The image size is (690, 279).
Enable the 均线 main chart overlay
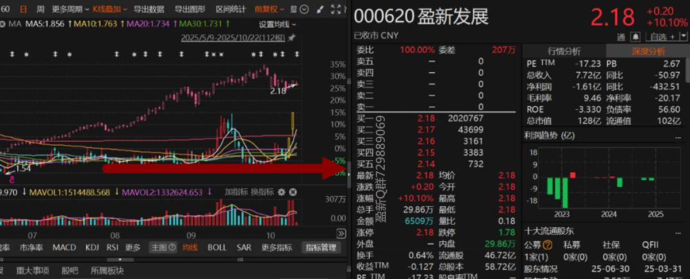click(x=190, y=247)
